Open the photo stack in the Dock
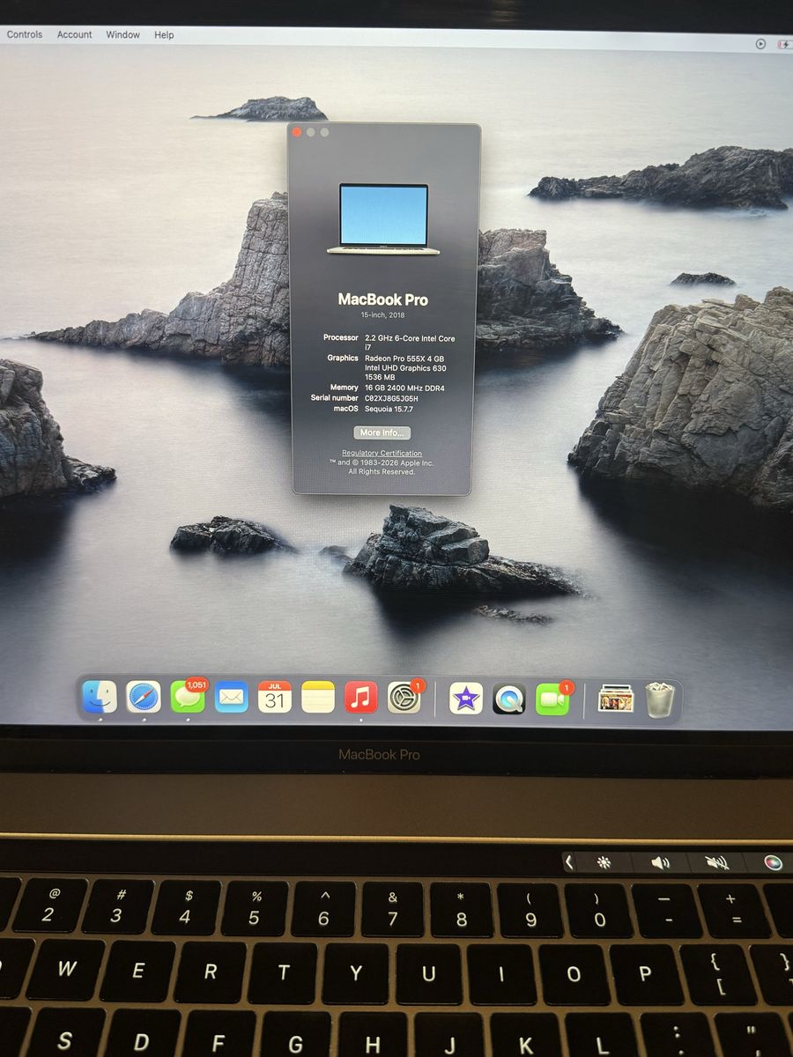793x1057 pixels. click(616, 699)
